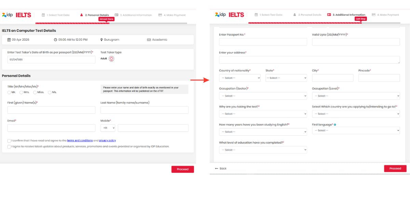
Task: Open country applying to dropdown
Action: [x=356, y=114]
